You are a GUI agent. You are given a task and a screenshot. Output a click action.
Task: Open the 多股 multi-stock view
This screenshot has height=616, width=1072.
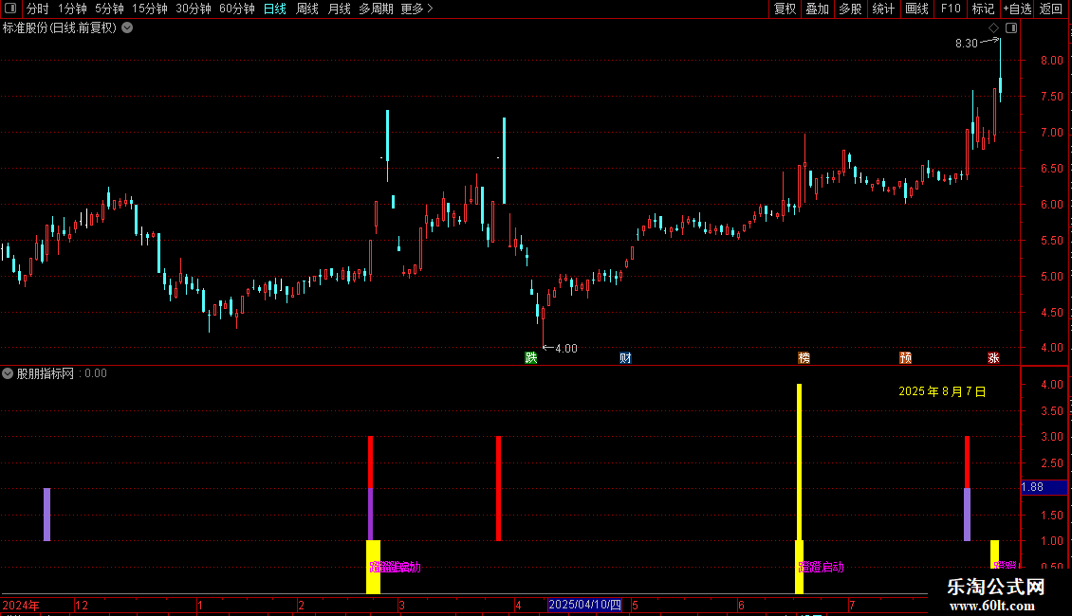tap(851, 9)
